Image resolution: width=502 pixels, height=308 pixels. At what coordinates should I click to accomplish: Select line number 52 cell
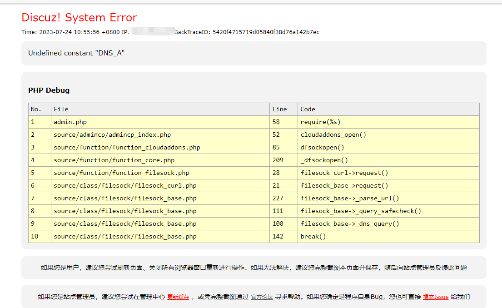pyautogui.click(x=283, y=135)
